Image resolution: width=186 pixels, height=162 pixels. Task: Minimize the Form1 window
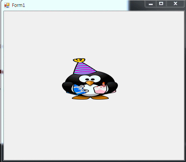(x=151, y=4)
